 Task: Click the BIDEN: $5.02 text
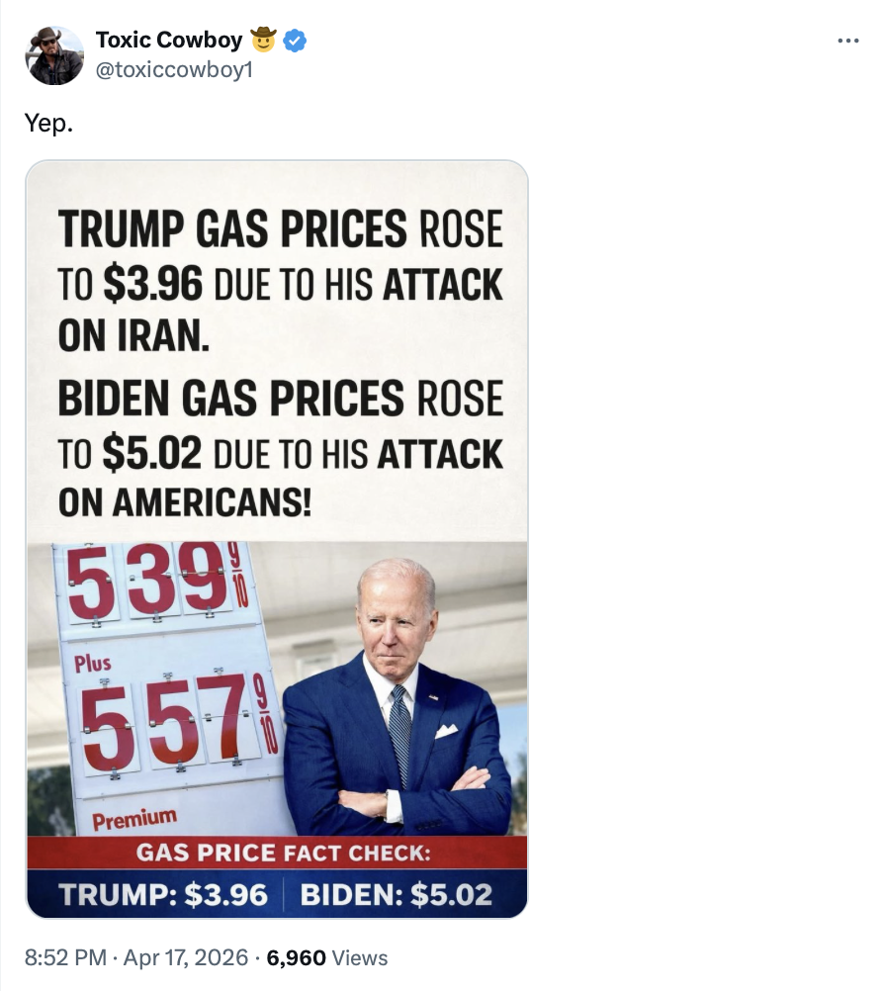pyautogui.click(x=396, y=893)
